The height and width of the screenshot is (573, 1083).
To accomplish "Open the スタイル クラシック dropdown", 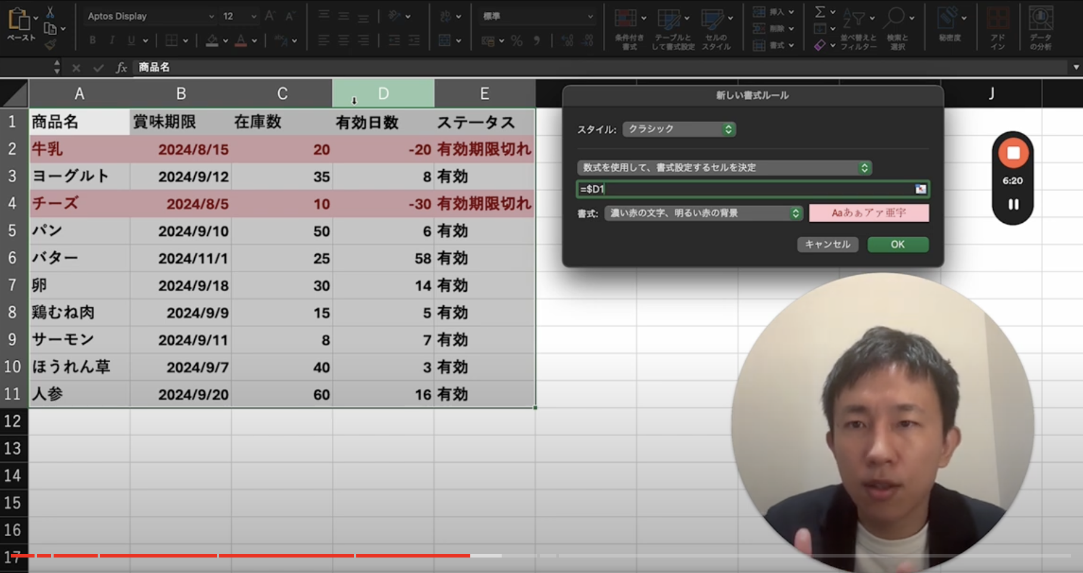I will 679,129.
